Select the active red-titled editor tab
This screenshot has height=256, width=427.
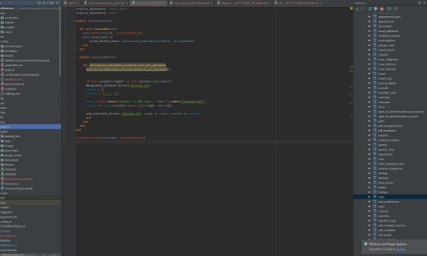coord(148,3)
